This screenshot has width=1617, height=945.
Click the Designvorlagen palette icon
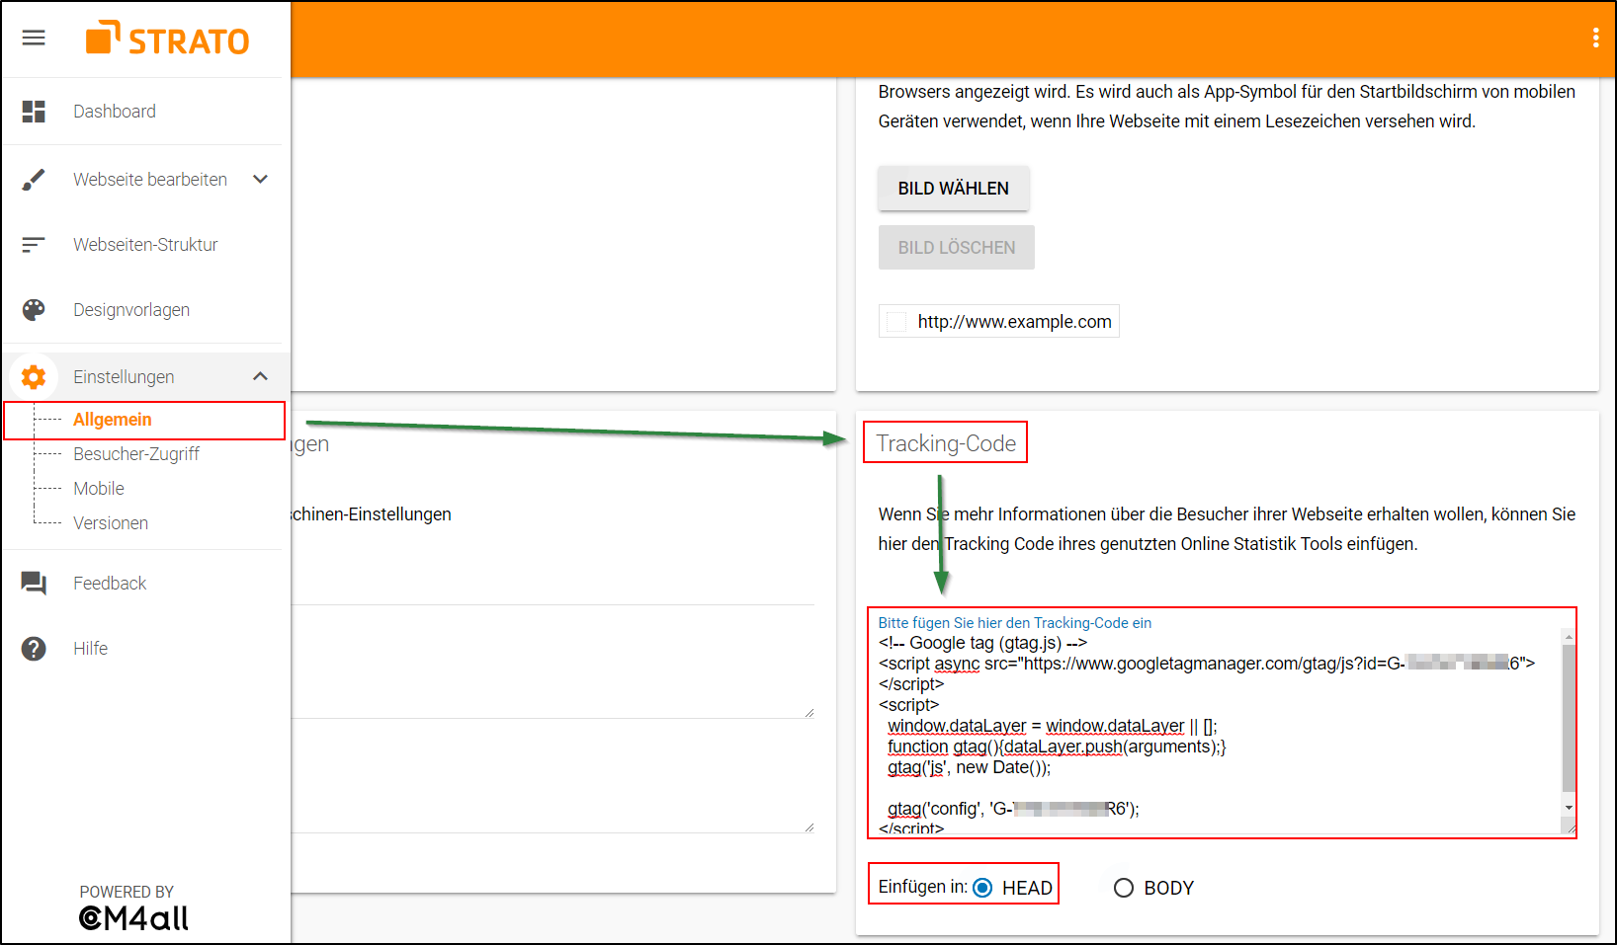click(x=34, y=309)
